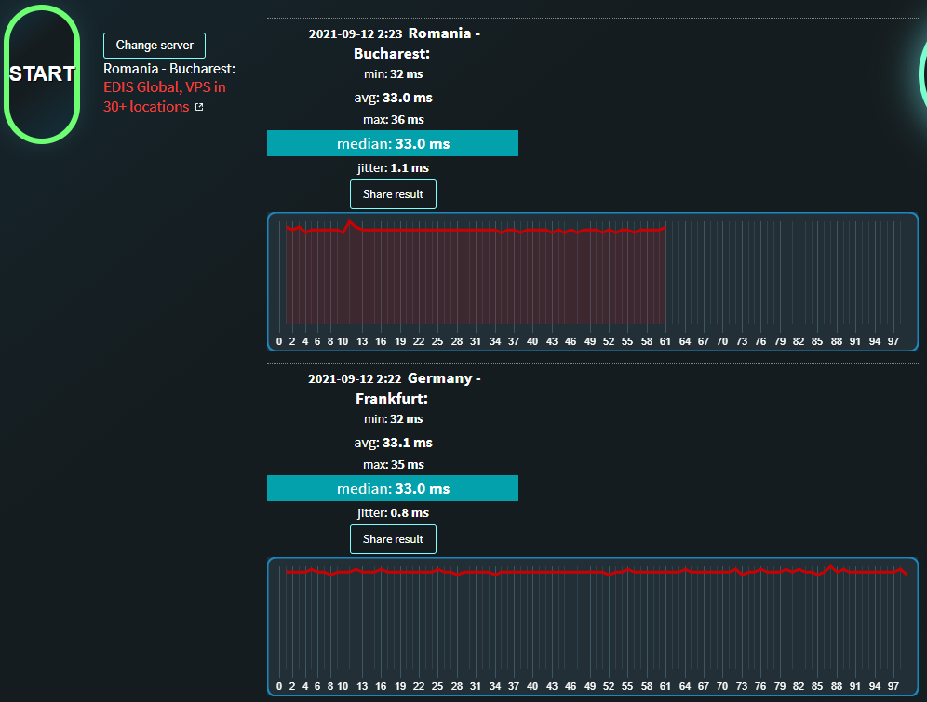Click the green START ping test button

pyautogui.click(x=42, y=73)
